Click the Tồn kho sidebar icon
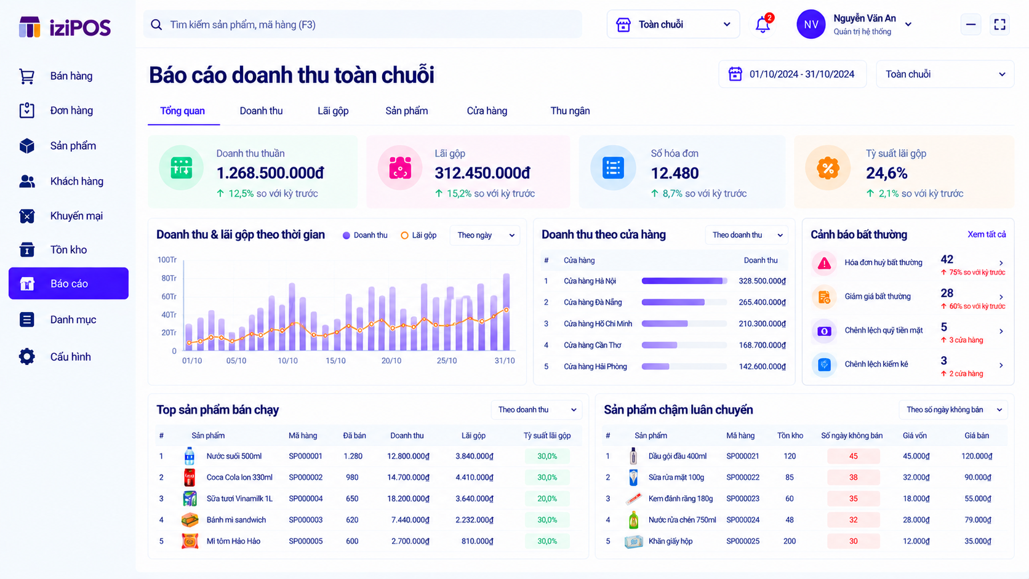 click(x=26, y=249)
